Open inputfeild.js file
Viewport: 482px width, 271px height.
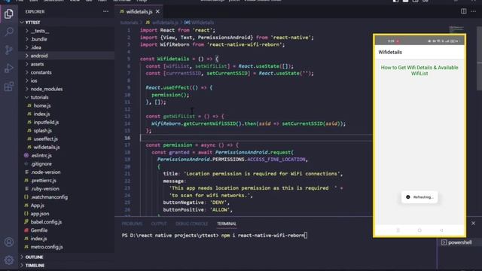coord(66,122)
